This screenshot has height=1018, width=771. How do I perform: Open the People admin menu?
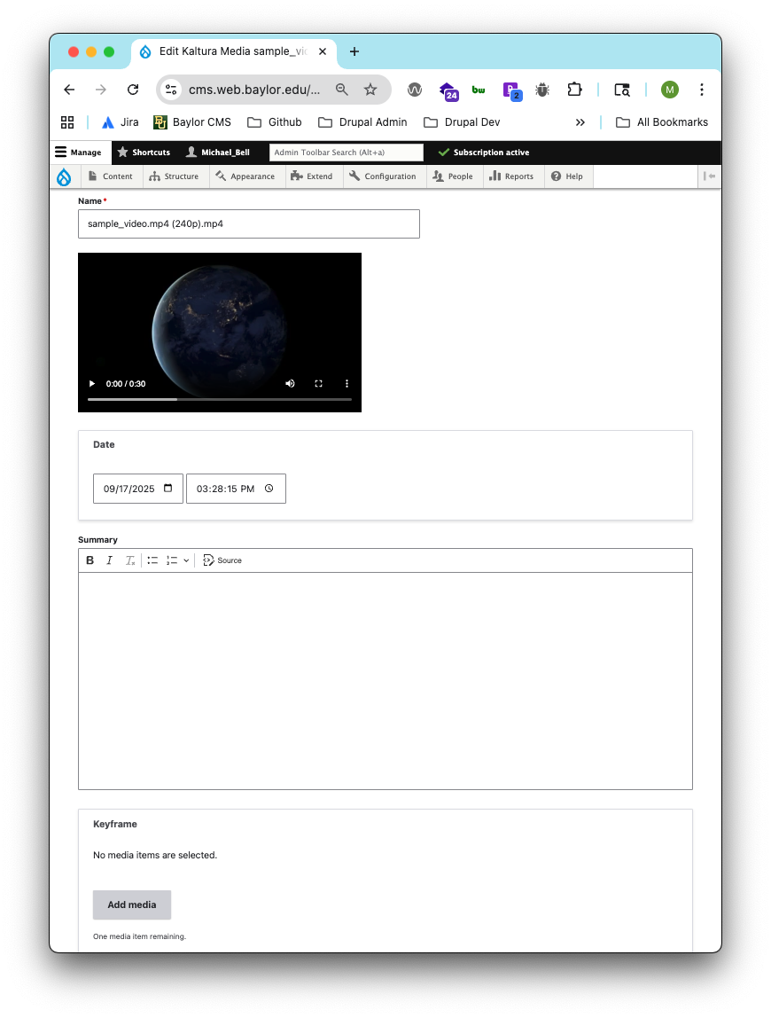pos(453,176)
